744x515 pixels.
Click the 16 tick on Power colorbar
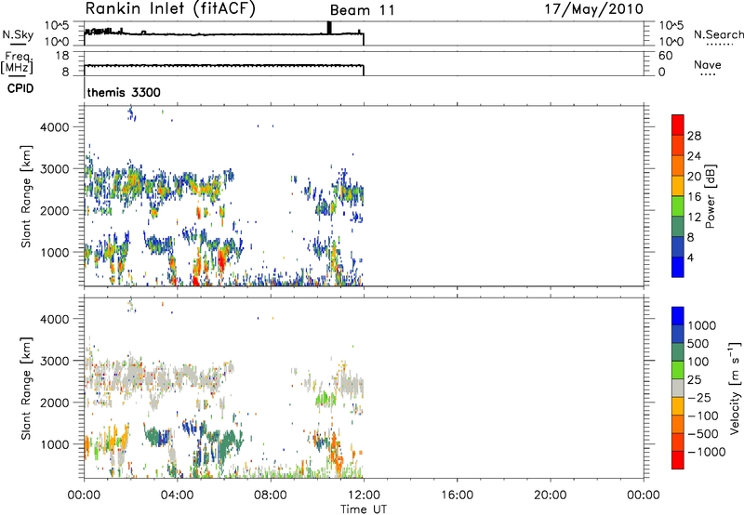coord(694,197)
